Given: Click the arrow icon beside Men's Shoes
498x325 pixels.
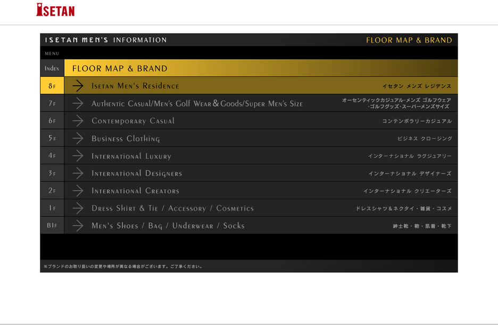Looking at the screenshot, I should [78, 225].
